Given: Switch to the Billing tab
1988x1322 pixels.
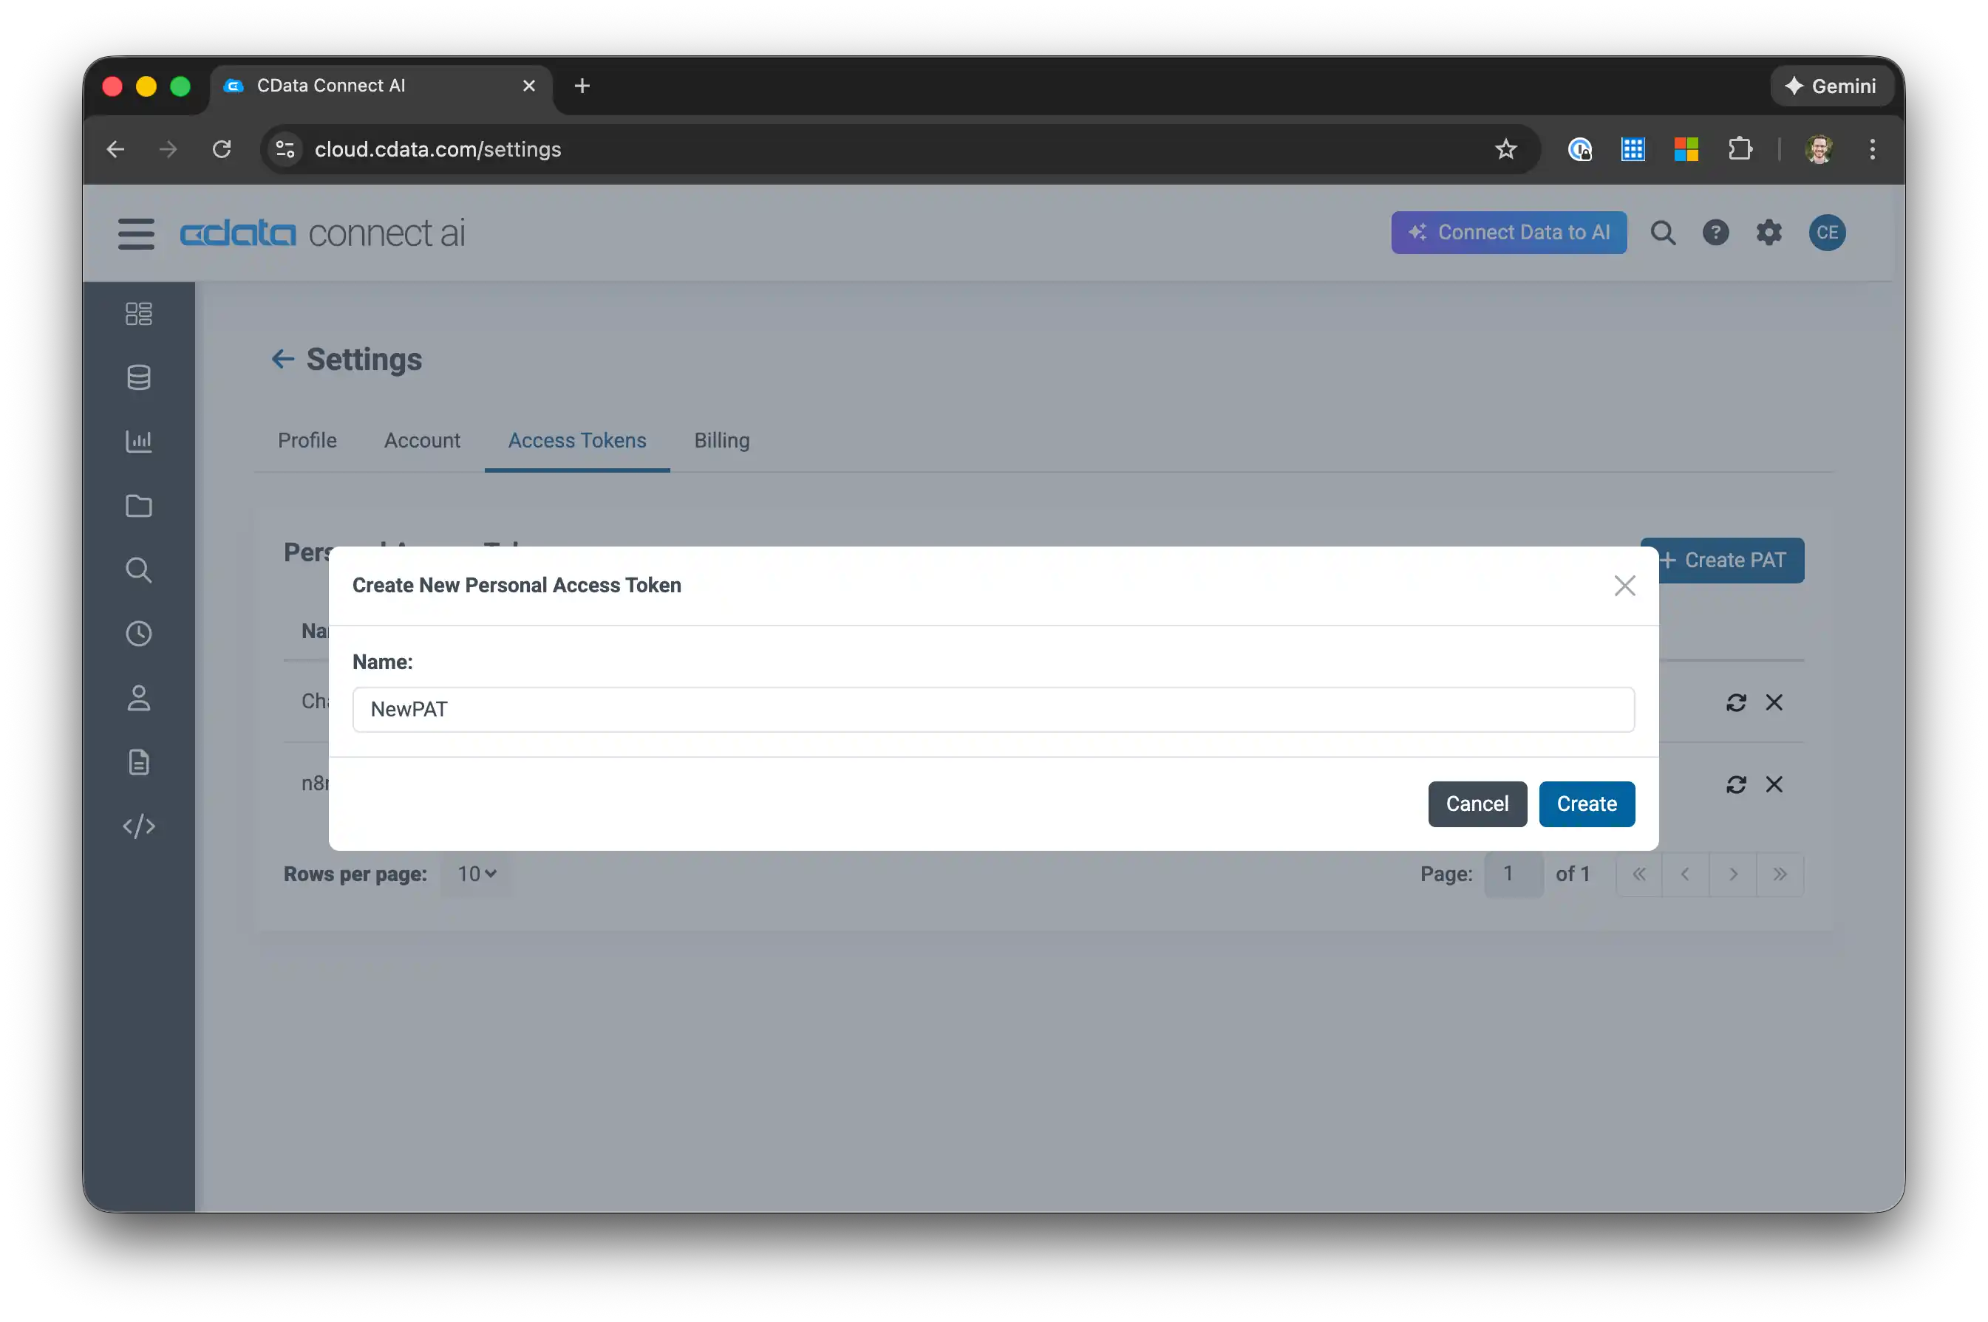Looking at the screenshot, I should [x=721, y=440].
